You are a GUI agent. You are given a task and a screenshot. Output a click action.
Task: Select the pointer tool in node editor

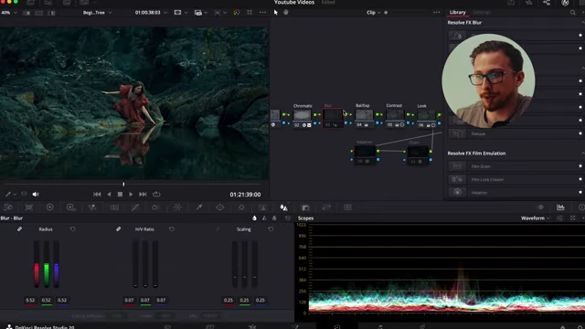pyautogui.click(x=276, y=12)
